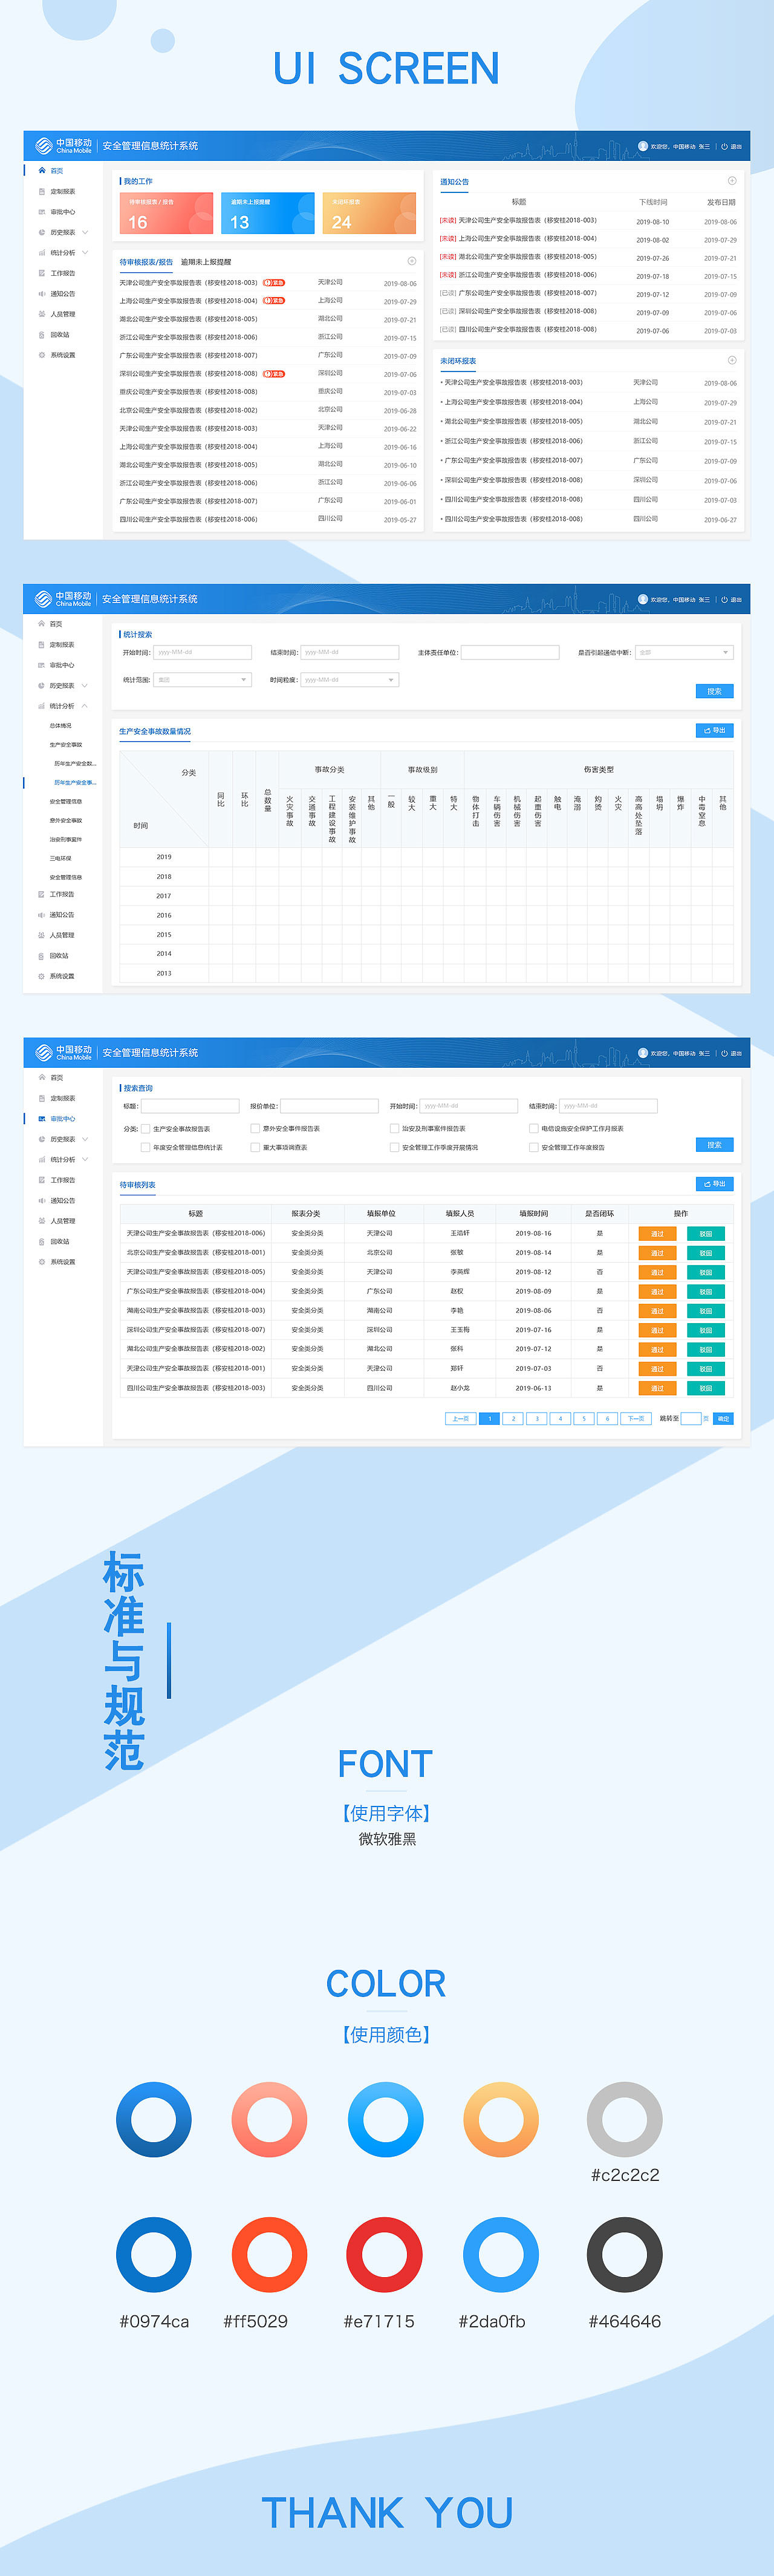Expand 历史报表 chevron in dashboard sidebar
The height and width of the screenshot is (2576, 774).
[x=85, y=232]
